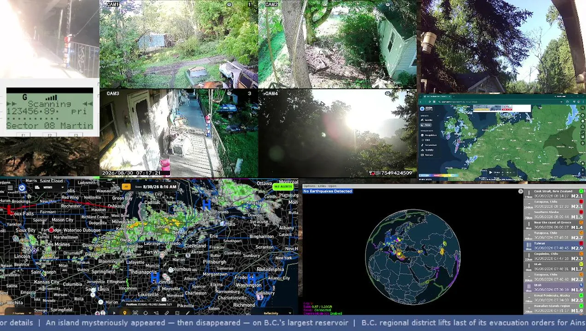Select the ruler measure tool on radar toolbar
This screenshot has height=331, width=586.
[x=166, y=313]
